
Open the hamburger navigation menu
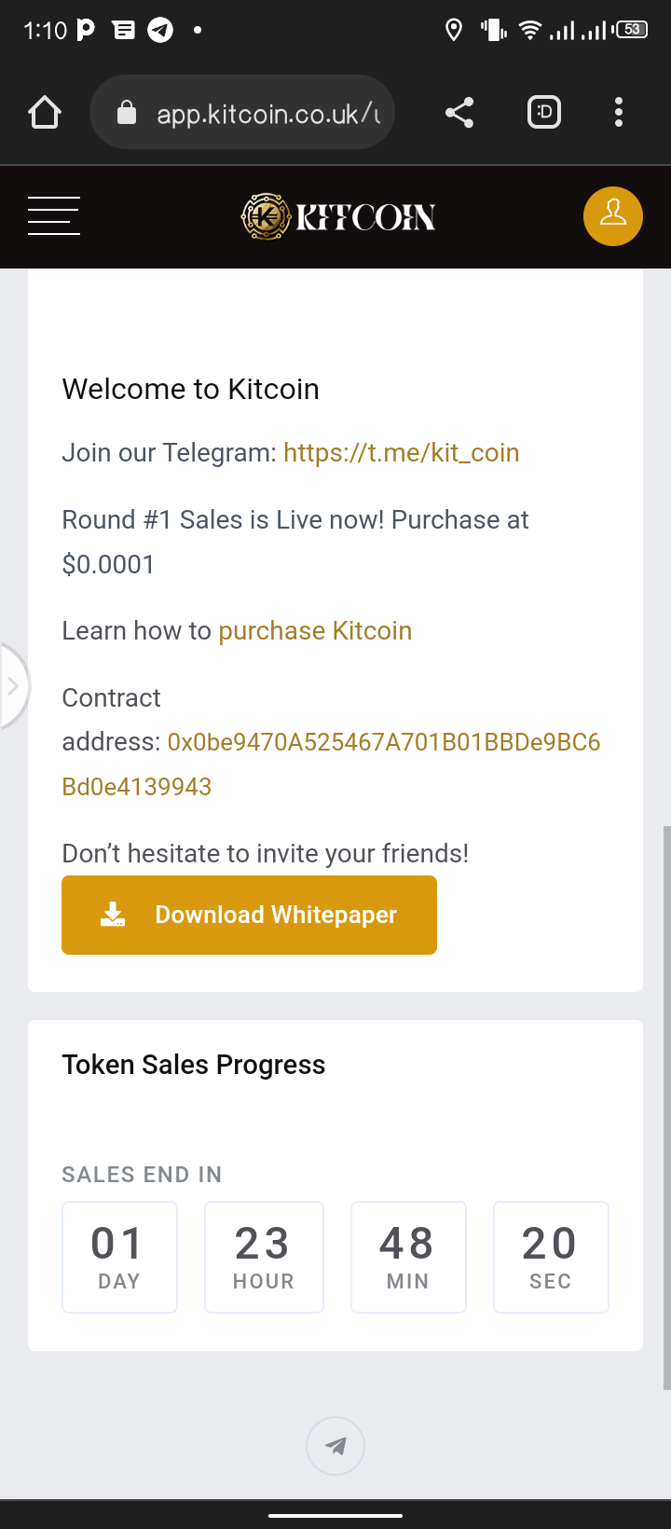tap(54, 216)
